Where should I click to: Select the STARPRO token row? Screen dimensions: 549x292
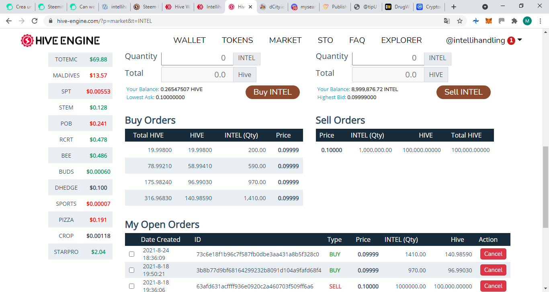[x=80, y=252]
